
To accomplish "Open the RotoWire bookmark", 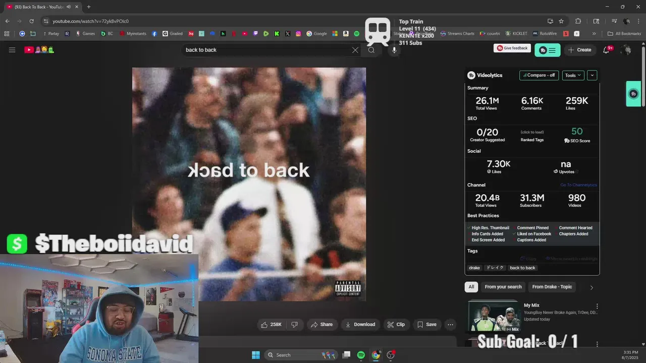I will pyautogui.click(x=544, y=34).
